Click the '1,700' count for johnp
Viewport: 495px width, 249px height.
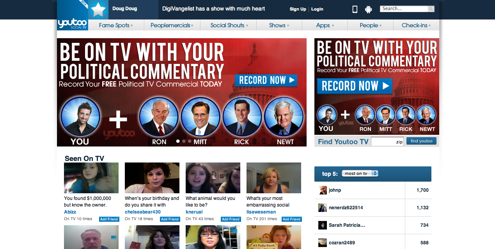point(422,190)
